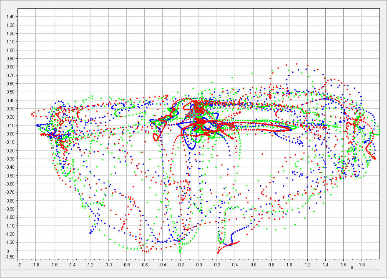Select the -1.50 label at the Y axis bottom

pos(9,257)
